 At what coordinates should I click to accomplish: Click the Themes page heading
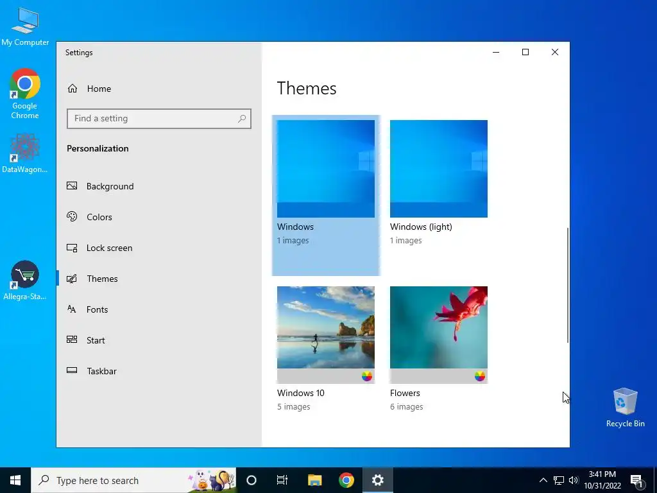point(307,89)
